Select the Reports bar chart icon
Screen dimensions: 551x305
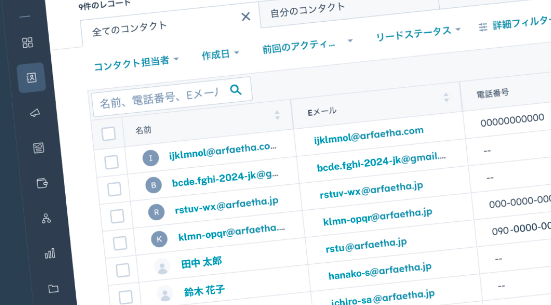[49, 254]
